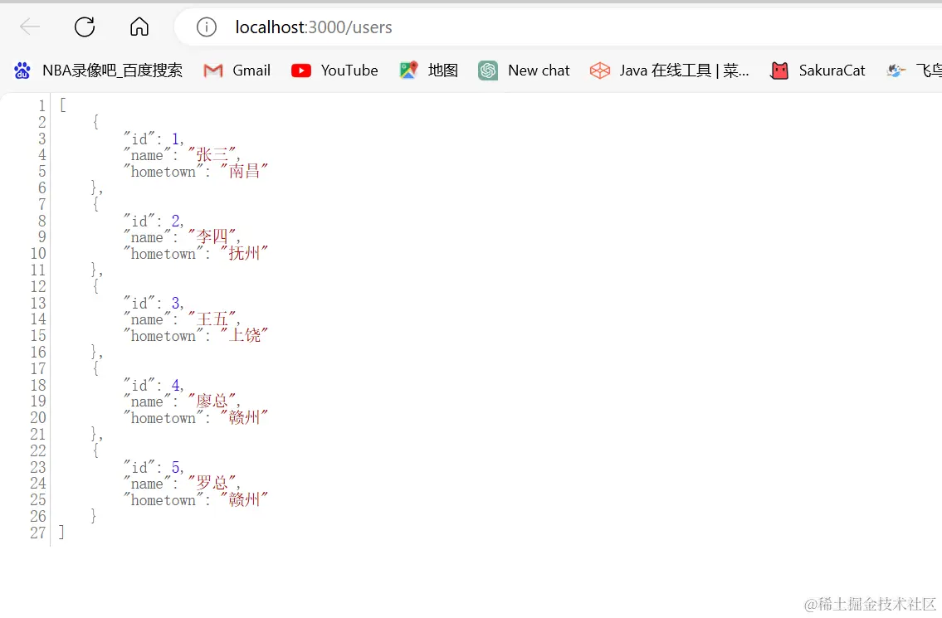This screenshot has height=618, width=942.
Task: Open Gmail bookmark label
Action: (x=251, y=71)
